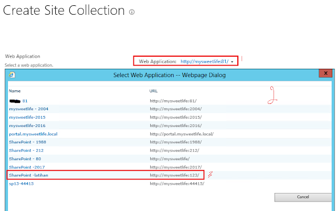336x211 pixels.
Task: Click URL text http://mysweetlife:123/
Action: point(174,175)
